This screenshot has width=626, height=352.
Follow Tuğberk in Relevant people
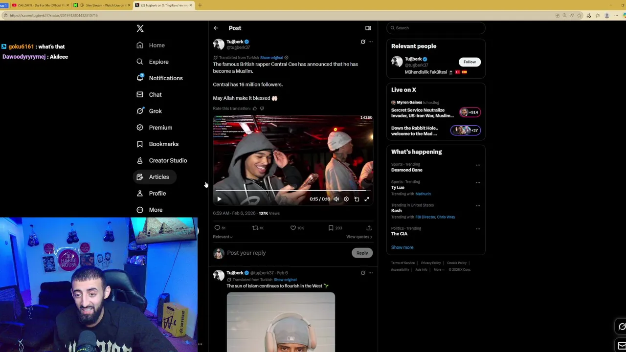click(x=469, y=62)
